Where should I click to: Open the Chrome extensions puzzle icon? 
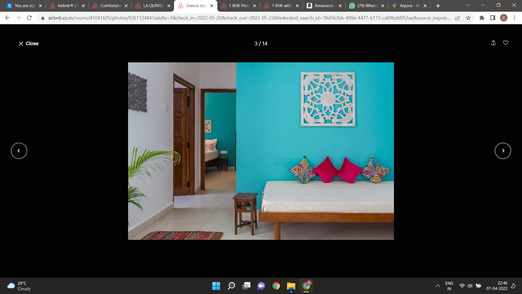point(482,18)
